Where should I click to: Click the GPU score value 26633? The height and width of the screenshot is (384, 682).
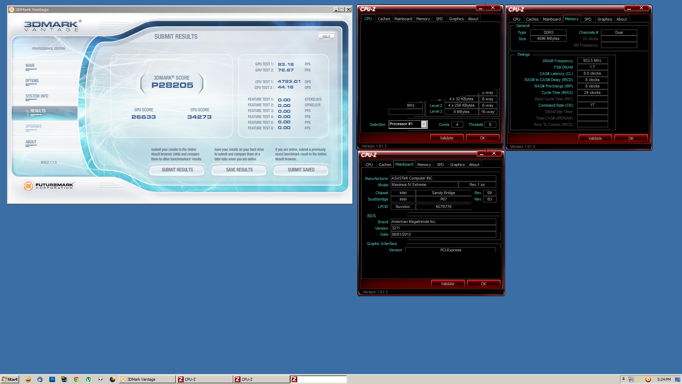pos(144,117)
